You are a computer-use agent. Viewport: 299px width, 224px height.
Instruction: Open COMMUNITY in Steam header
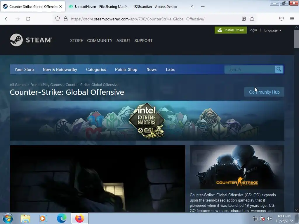(100, 41)
